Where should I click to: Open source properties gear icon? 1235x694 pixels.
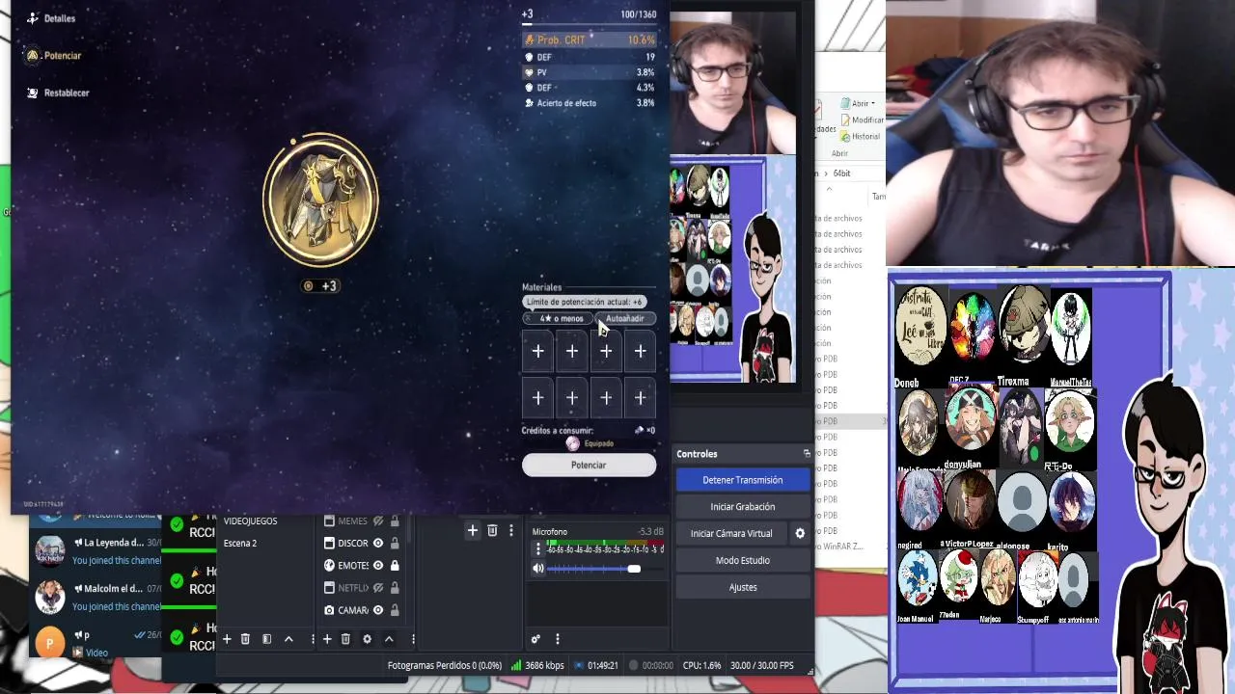pos(367,639)
